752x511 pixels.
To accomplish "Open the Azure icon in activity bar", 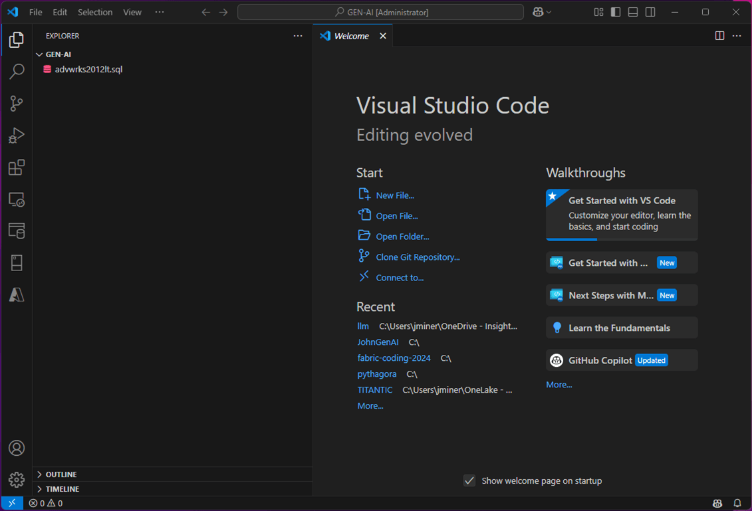I will coord(17,294).
